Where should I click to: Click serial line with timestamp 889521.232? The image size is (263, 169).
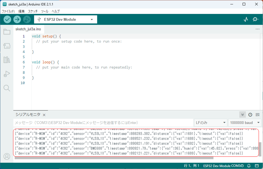pos(129,138)
